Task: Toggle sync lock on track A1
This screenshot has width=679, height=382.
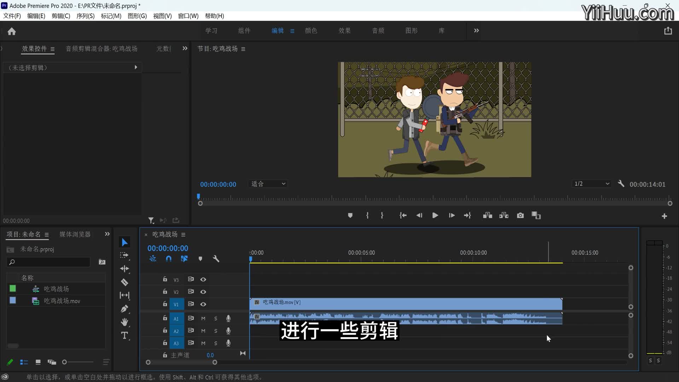Action: tap(191, 318)
